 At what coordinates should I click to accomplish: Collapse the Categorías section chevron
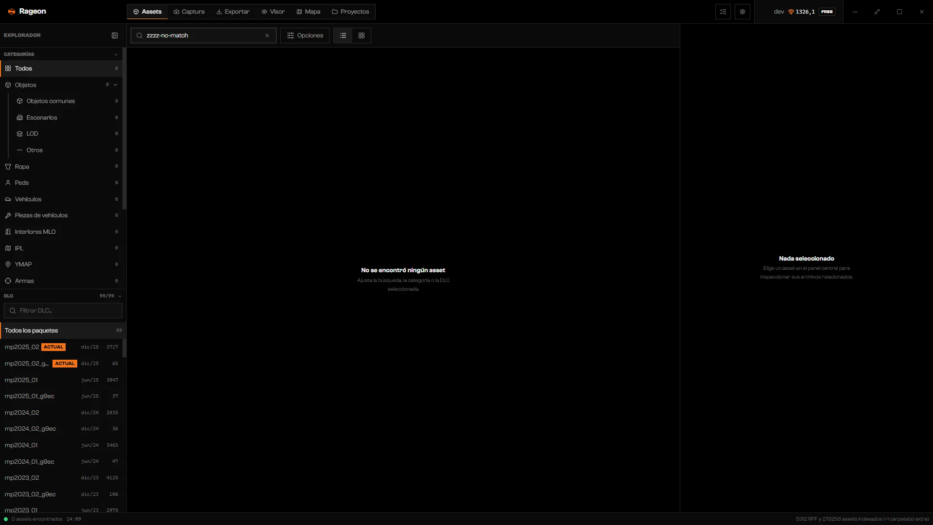[x=116, y=54]
